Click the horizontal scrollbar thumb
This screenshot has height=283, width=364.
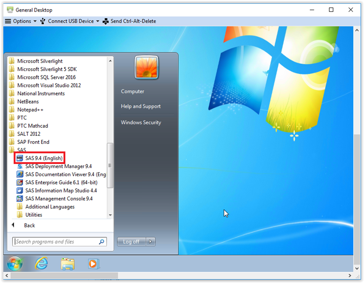pyautogui.click(x=64, y=275)
